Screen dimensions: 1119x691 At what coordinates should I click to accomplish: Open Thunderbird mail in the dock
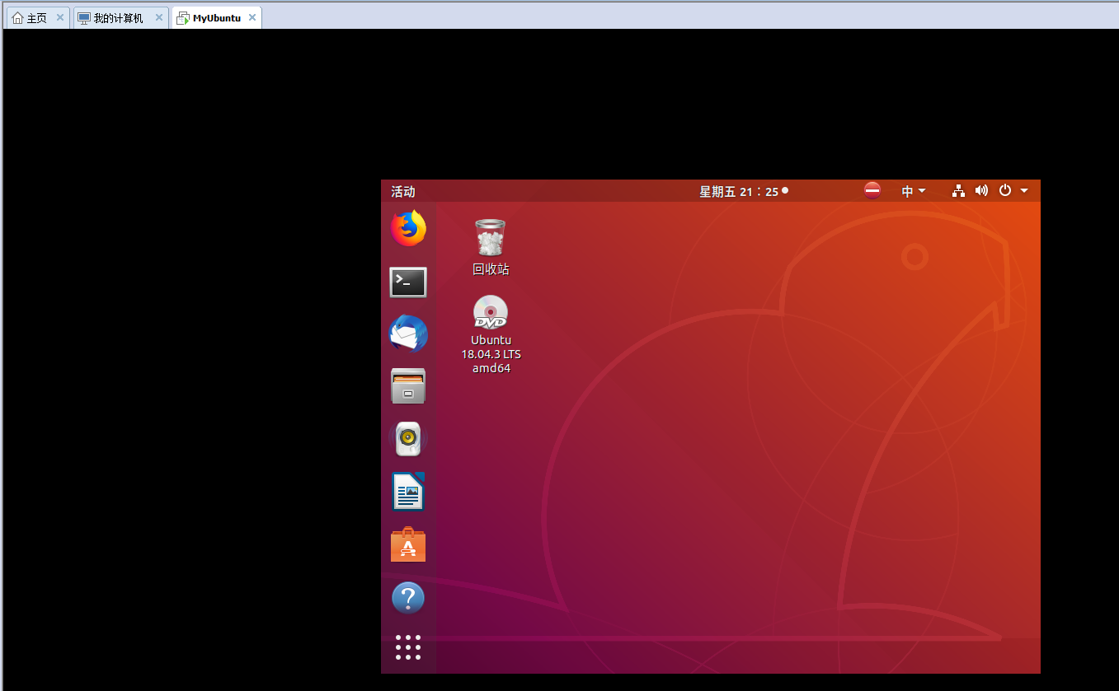click(x=408, y=334)
